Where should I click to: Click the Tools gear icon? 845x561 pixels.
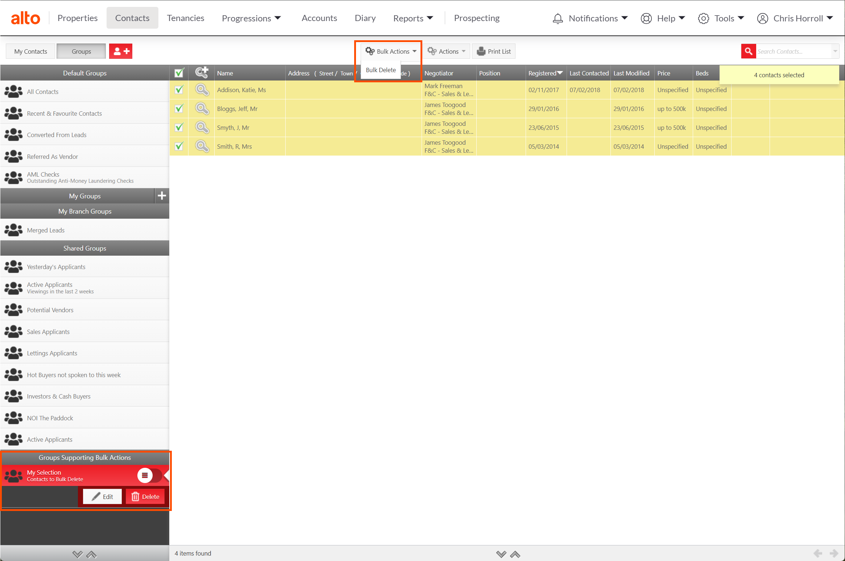[703, 18]
